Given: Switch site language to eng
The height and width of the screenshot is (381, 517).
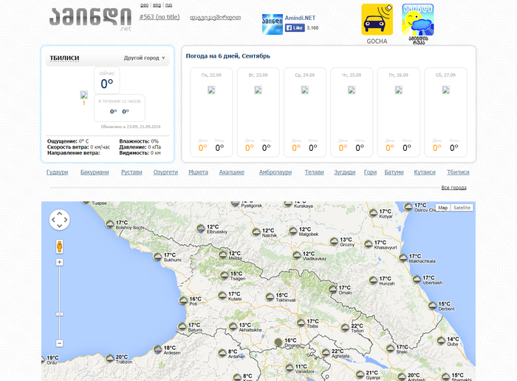Looking at the screenshot, I should point(157,4).
